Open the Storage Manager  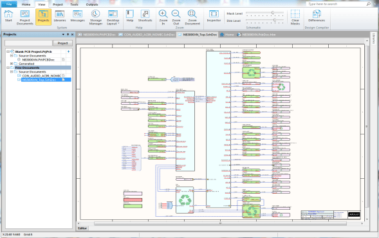[96, 17]
